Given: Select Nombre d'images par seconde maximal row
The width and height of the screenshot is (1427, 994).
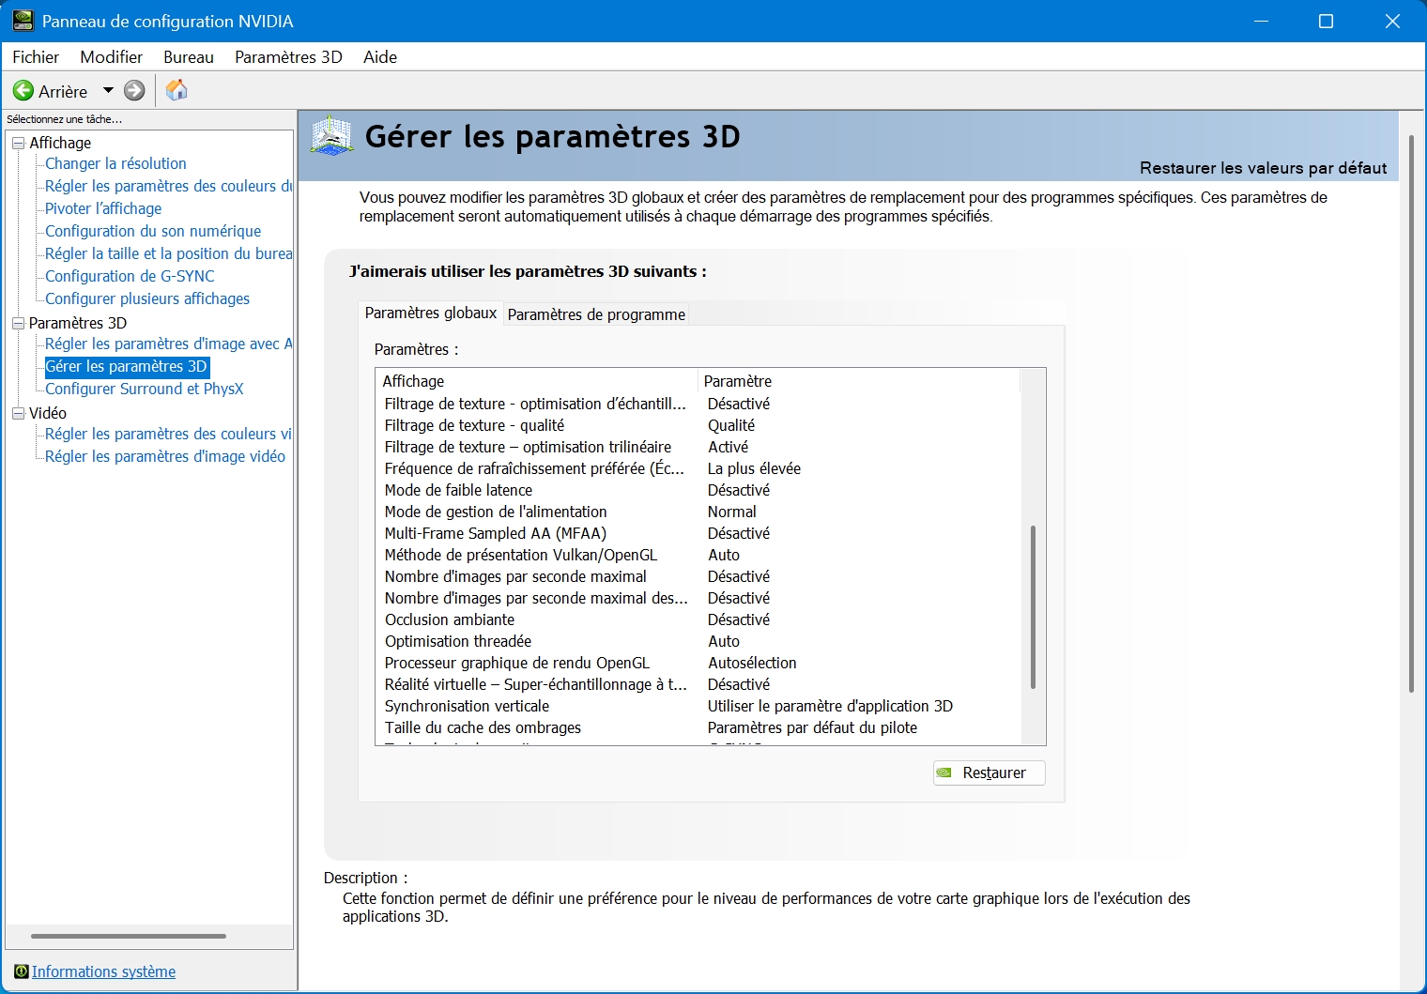Looking at the screenshot, I should pyautogui.click(x=697, y=576).
